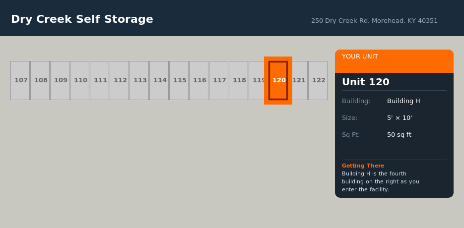Choose unit 111 on the map
This screenshot has width=464, height=228.
(x=99, y=80)
